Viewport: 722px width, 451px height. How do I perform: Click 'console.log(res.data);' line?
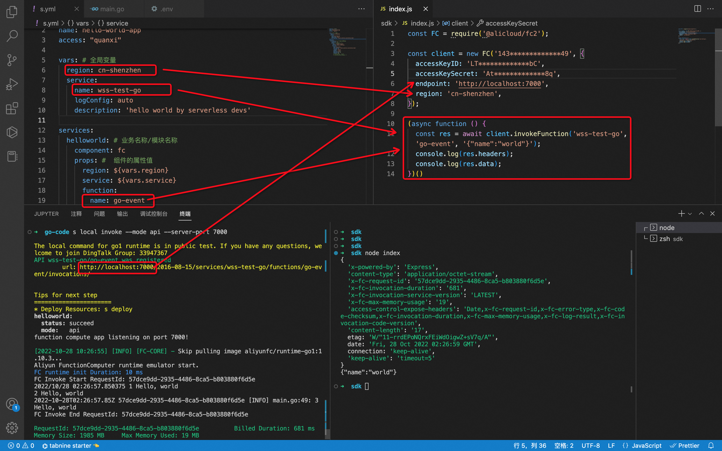[x=458, y=164]
